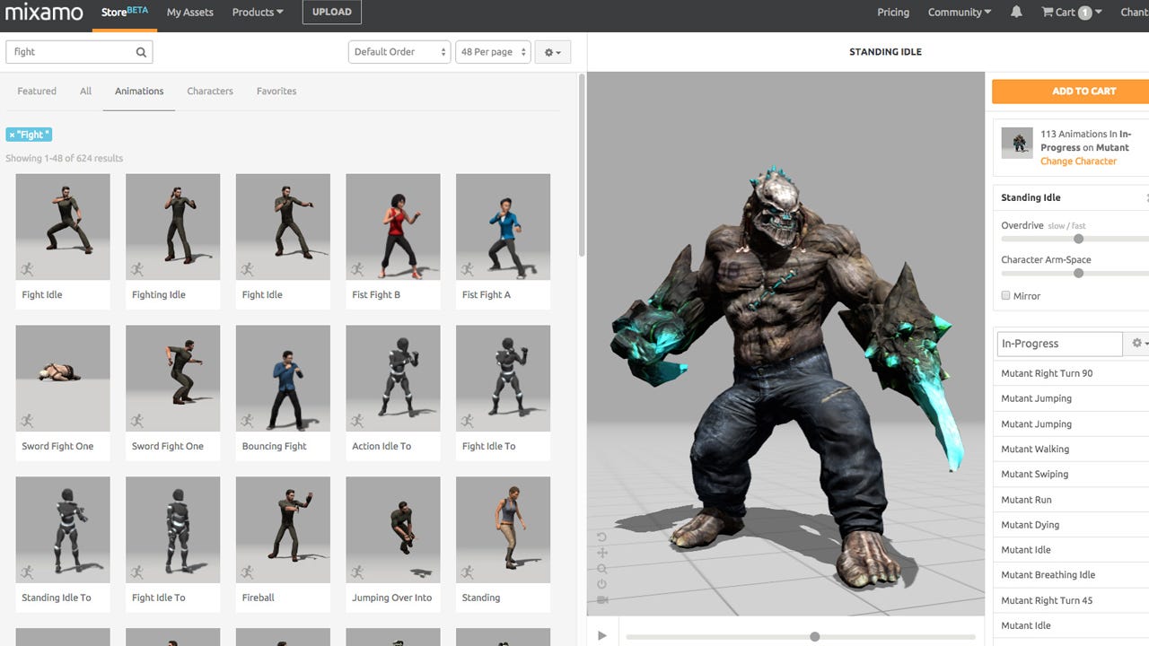Screen dimensions: 1149x646
Task: Select the Animations tab
Action: [x=139, y=92]
